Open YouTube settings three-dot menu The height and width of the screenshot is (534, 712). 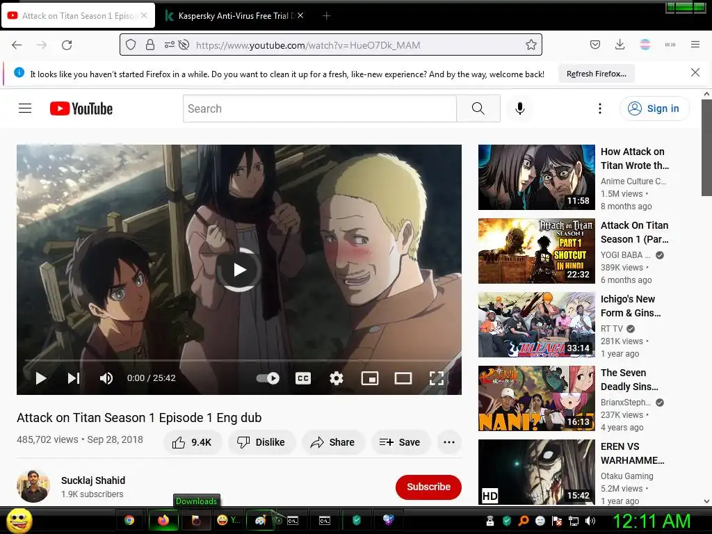[600, 108]
